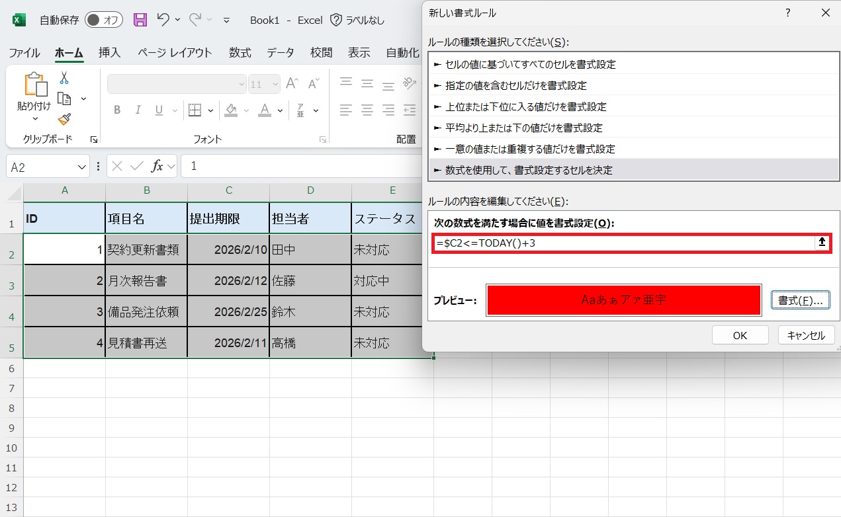Select rule type "数式を使用して、書式設定するセルを決定"
Screen dimensions: 841x517
tap(529, 170)
